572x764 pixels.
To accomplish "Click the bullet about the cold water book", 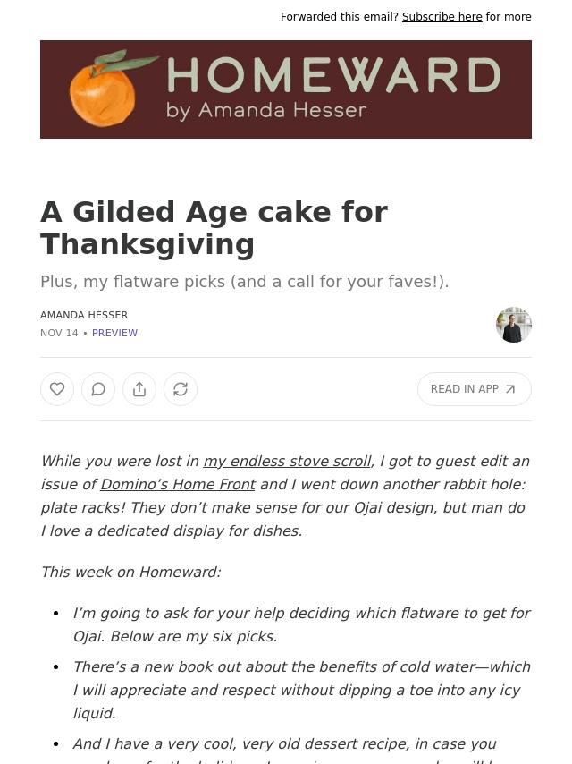I will click(301, 690).
